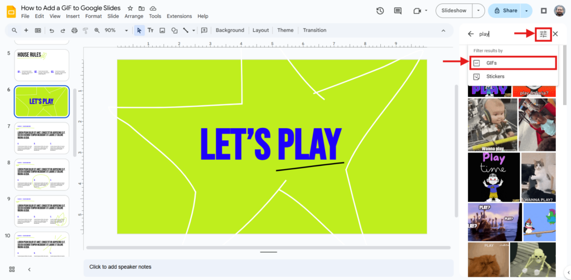Screen dimensions: 571x280
Task: Collapse the filmstrip with the arrow
Action: 29,269
